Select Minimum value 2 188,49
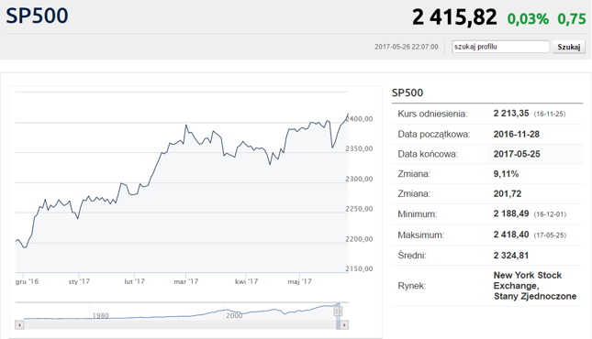The width and height of the screenshot is (592, 339). pyautogui.click(x=511, y=213)
